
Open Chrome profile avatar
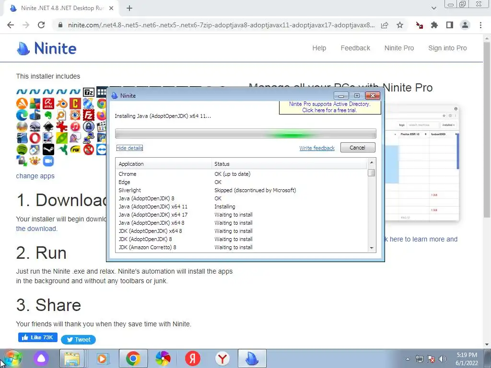465,25
